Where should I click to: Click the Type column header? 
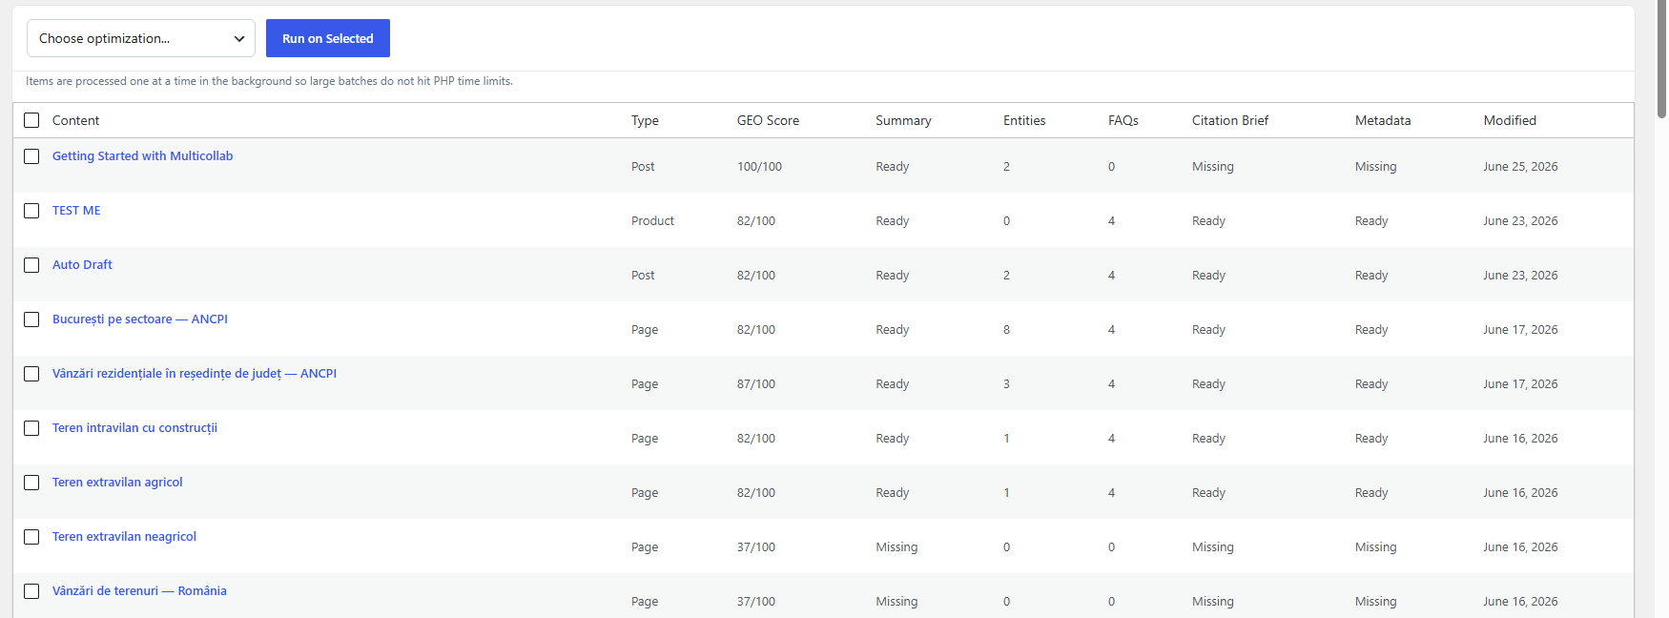pyautogui.click(x=645, y=120)
